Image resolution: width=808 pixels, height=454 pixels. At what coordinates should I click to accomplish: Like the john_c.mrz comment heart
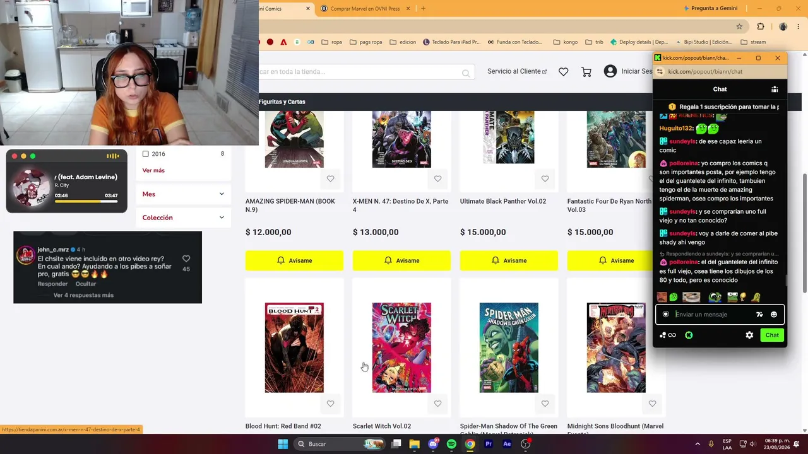186,259
